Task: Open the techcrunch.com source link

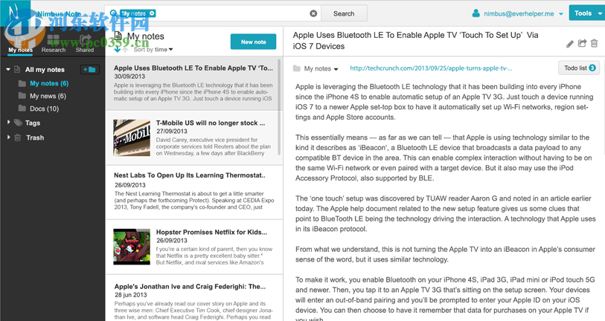Action: pyautogui.click(x=431, y=68)
